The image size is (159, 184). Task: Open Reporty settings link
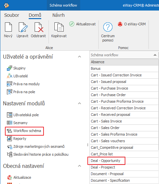point(20,139)
